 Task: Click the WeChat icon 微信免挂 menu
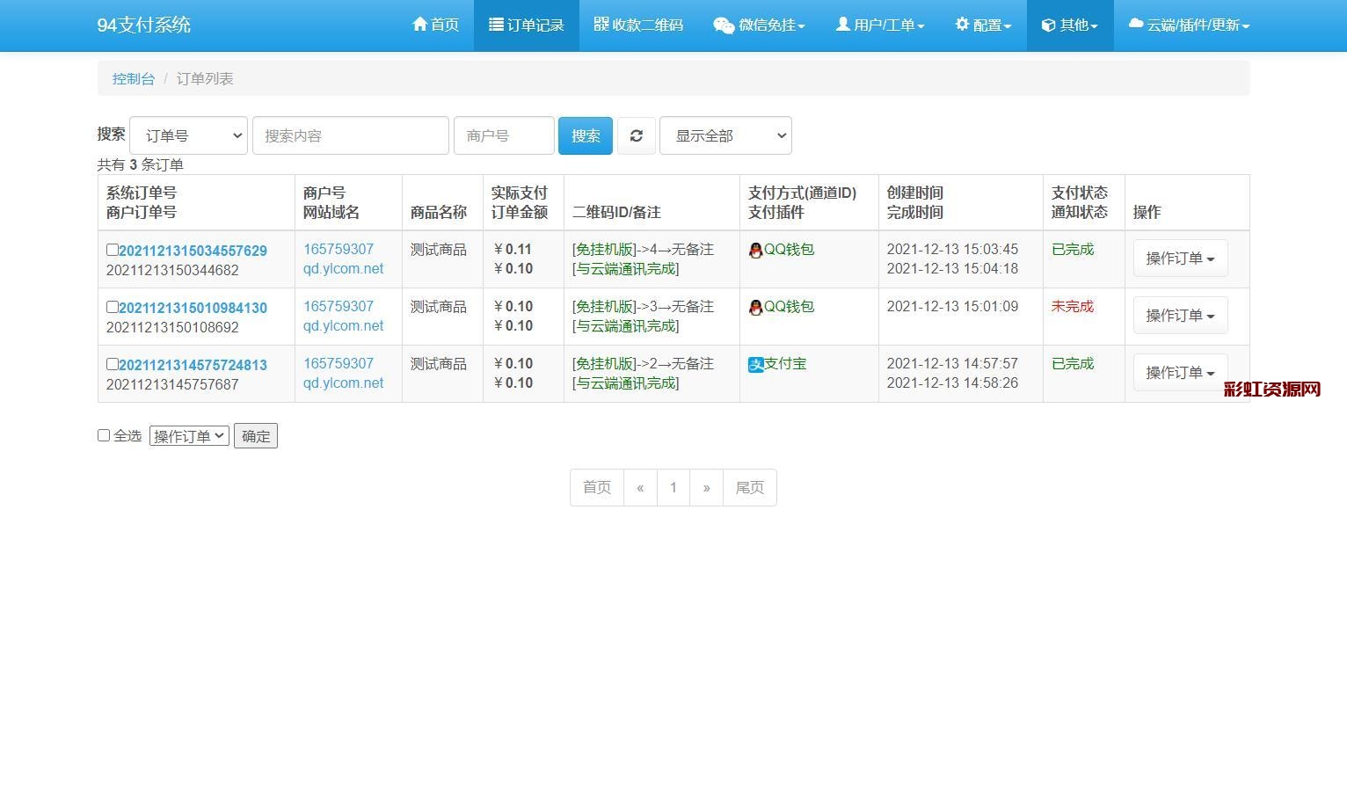pos(724,25)
